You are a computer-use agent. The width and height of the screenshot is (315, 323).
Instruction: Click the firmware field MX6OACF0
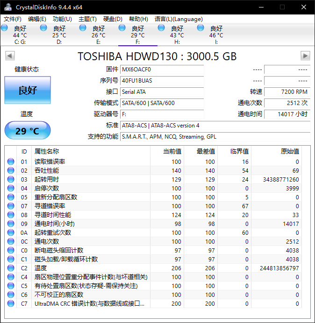tap(162, 70)
